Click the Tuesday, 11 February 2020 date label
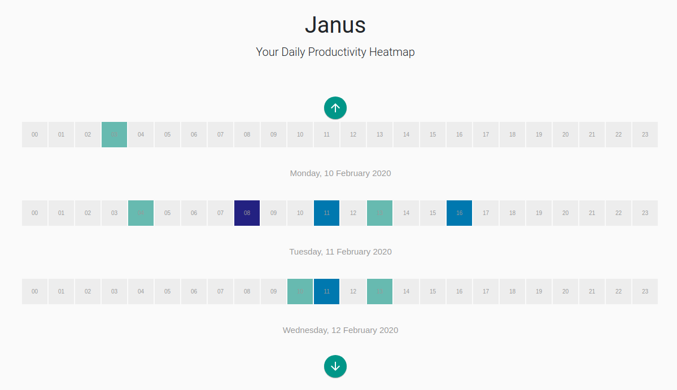The height and width of the screenshot is (390, 677). tap(340, 252)
